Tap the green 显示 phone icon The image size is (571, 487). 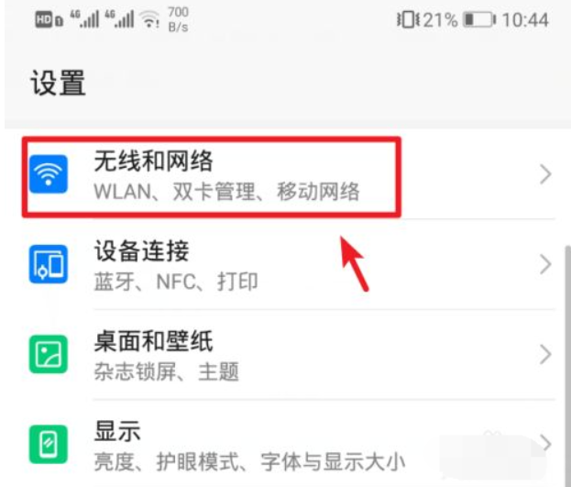coord(49,444)
